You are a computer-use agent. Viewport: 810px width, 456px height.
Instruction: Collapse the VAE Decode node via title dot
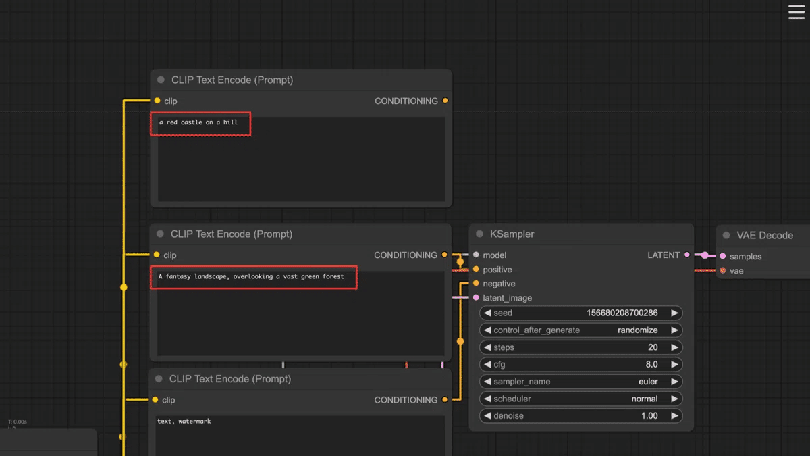pos(726,236)
